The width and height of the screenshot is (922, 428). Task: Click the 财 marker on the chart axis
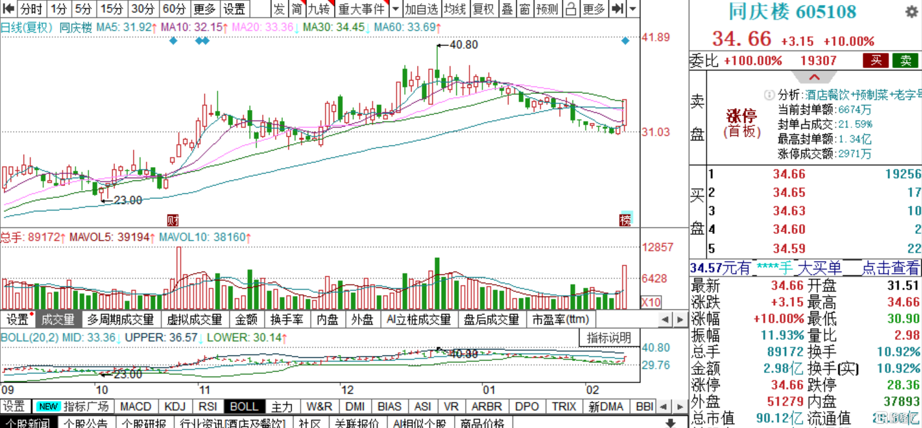tap(173, 220)
